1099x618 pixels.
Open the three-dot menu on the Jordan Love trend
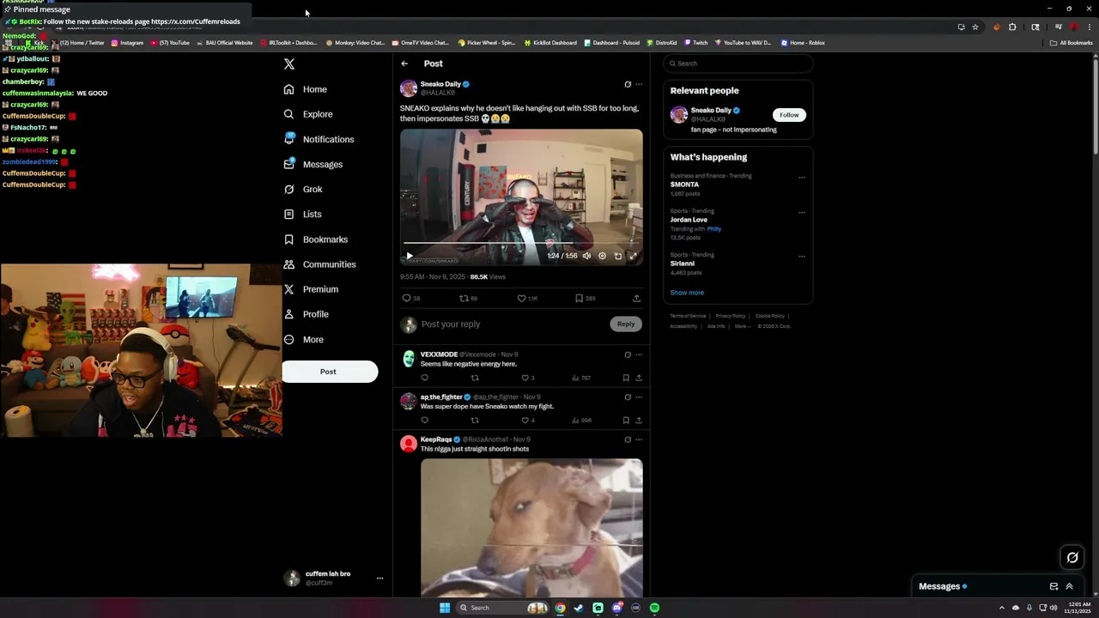coord(802,213)
